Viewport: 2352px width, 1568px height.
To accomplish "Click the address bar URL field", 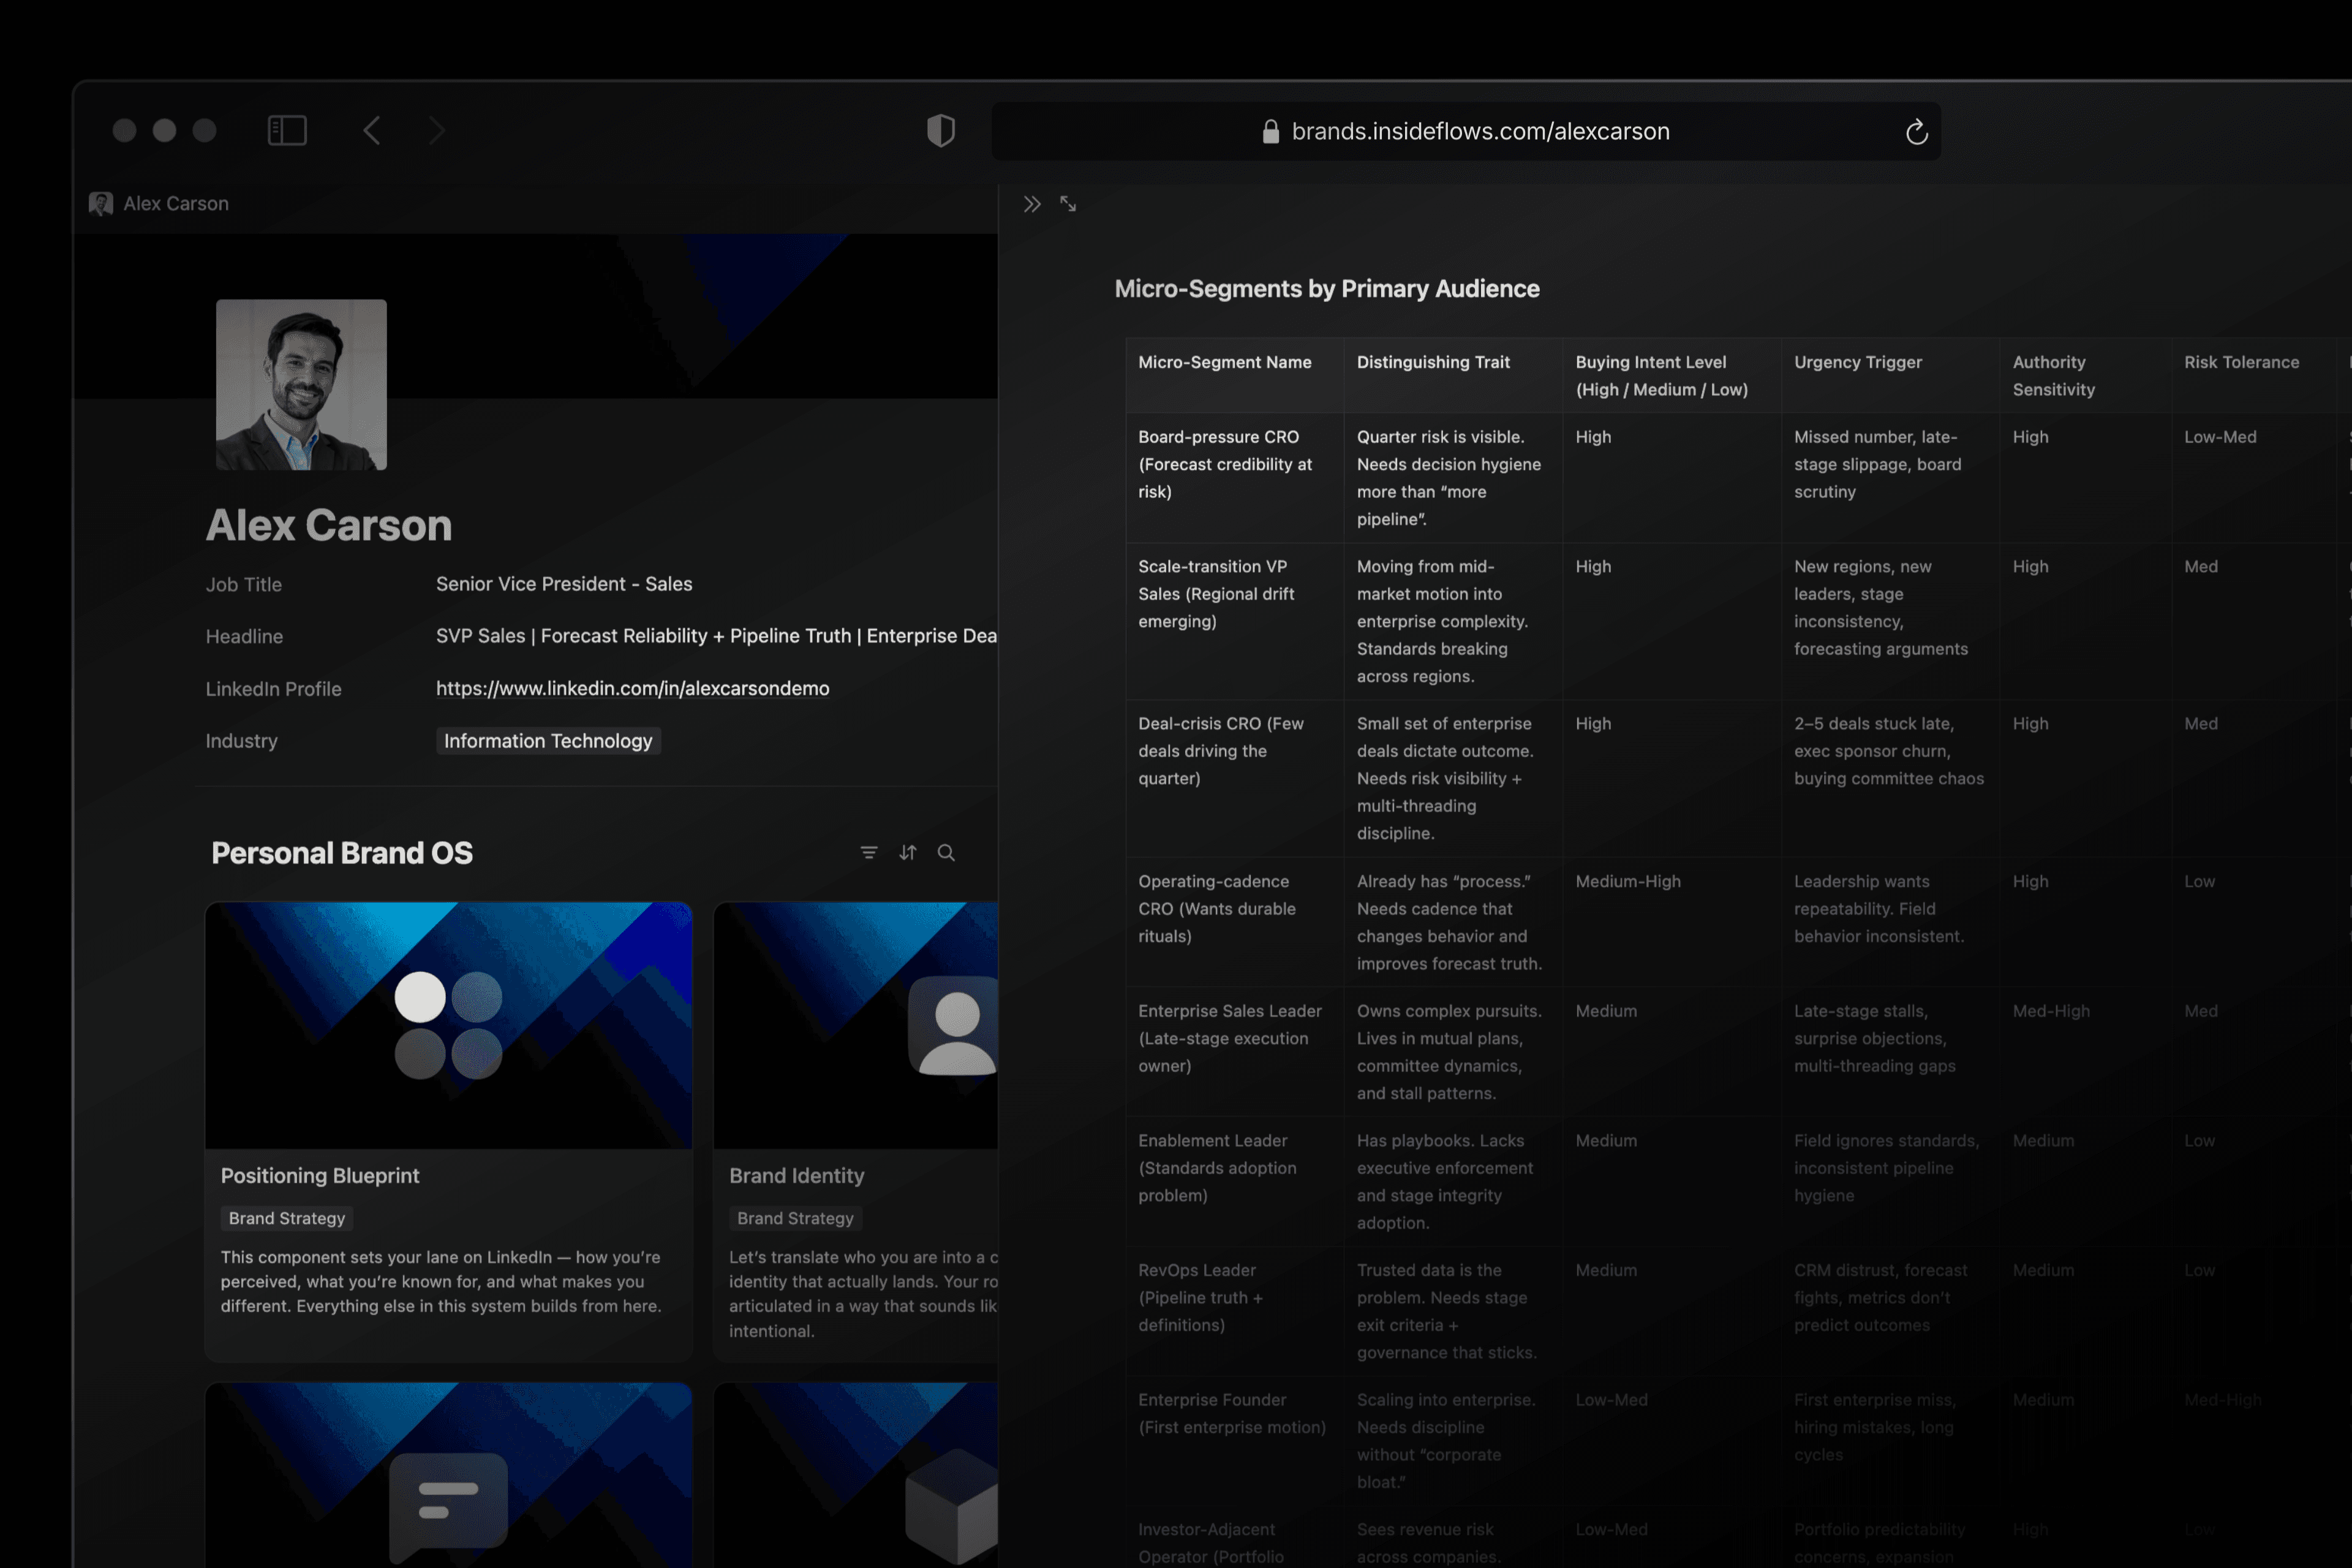I will coord(1480,131).
